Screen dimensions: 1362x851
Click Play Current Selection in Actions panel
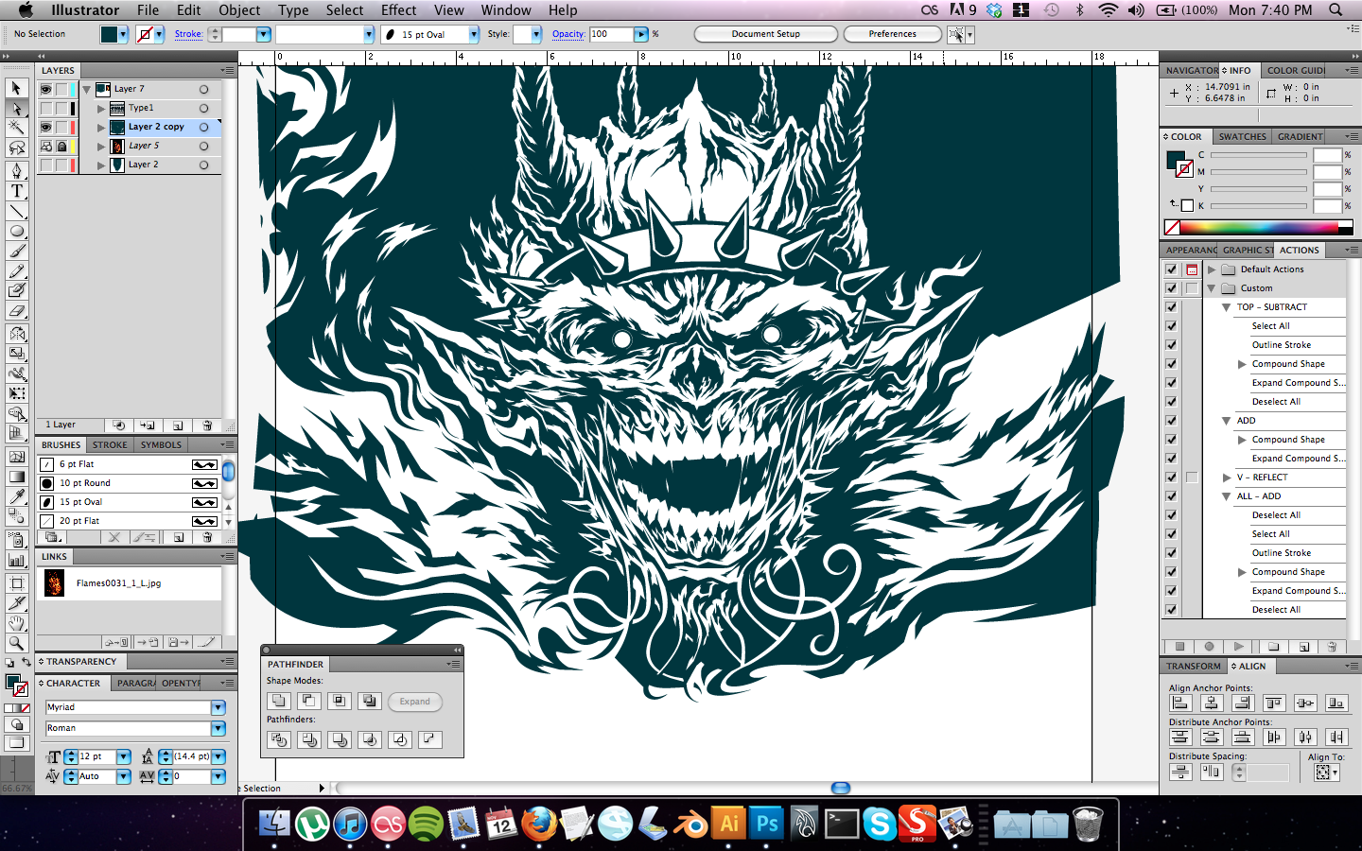click(1239, 647)
